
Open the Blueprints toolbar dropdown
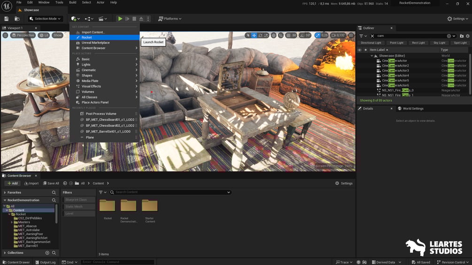pyautogui.click(x=89, y=19)
